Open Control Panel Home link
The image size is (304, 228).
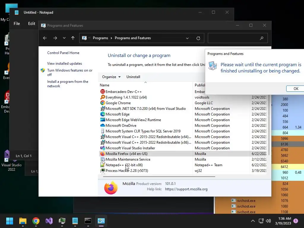coord(63,53)
